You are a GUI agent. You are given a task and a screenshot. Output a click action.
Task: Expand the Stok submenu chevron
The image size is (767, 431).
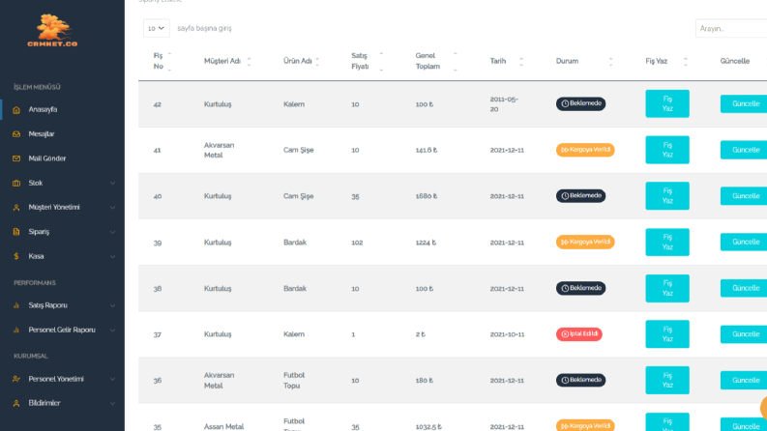click(x=112, y=184)
